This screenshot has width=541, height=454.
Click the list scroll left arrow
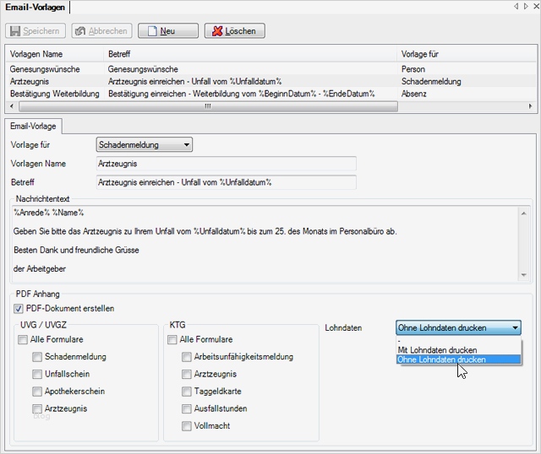click(x=12, y=106)
